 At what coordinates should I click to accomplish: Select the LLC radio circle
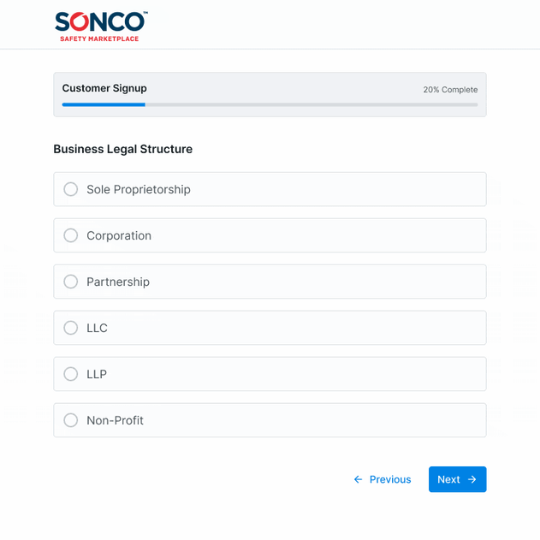click(71, 328)
